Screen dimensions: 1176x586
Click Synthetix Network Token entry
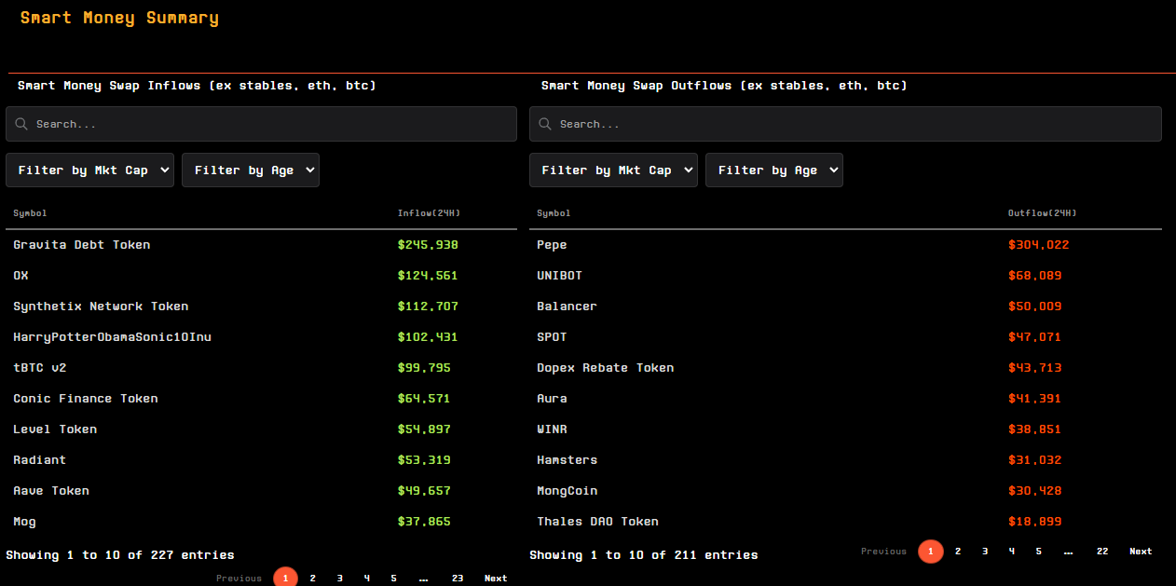click(101, 307)
